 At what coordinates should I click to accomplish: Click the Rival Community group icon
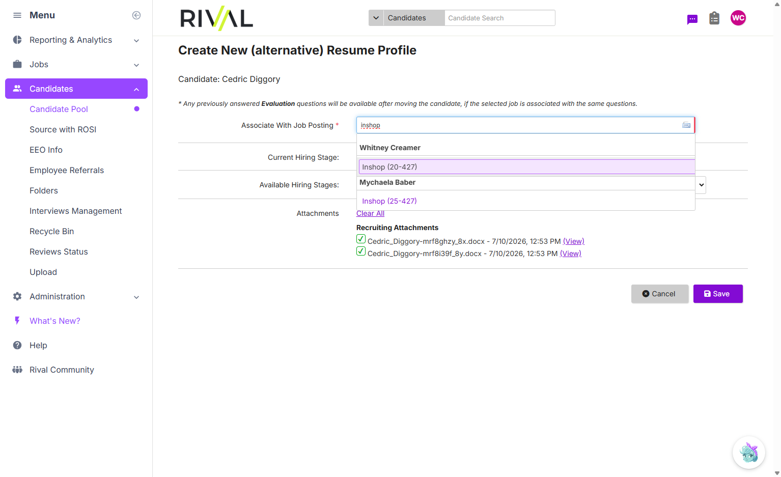(x=17, y=370)
